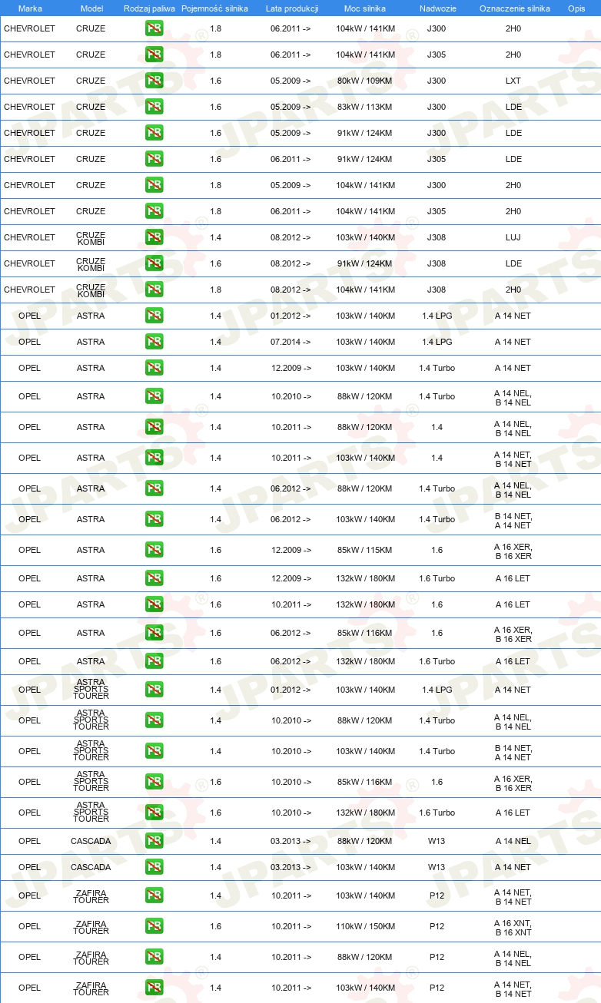Click the fuel icon in the Cruze Kombi LUJ row
Image resolution: width=601 pixels, height=1003 pixels.
[x=154, y=237]
